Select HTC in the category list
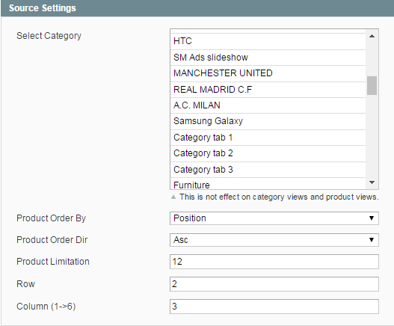This screenshot has height=326, width=394. 268,41
